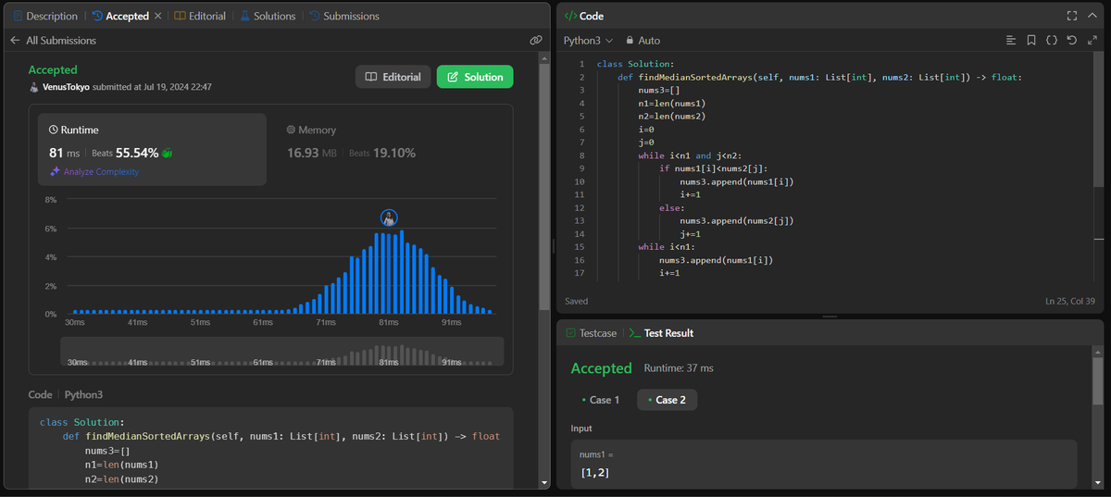Open the Solutions tab

click(x=268, y=16)
